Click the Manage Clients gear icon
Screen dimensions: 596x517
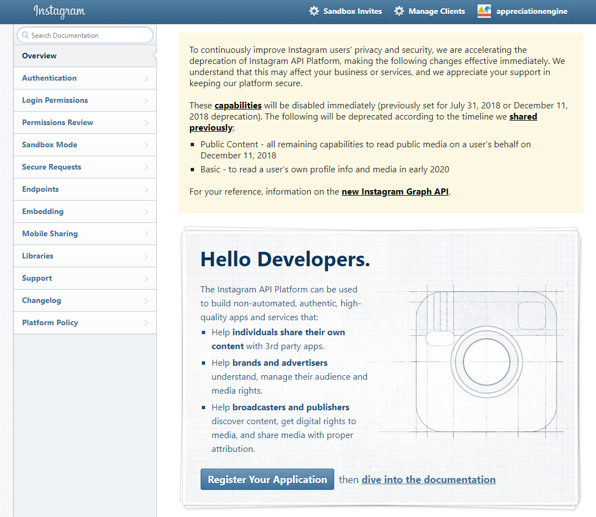[x=399, y=12]
